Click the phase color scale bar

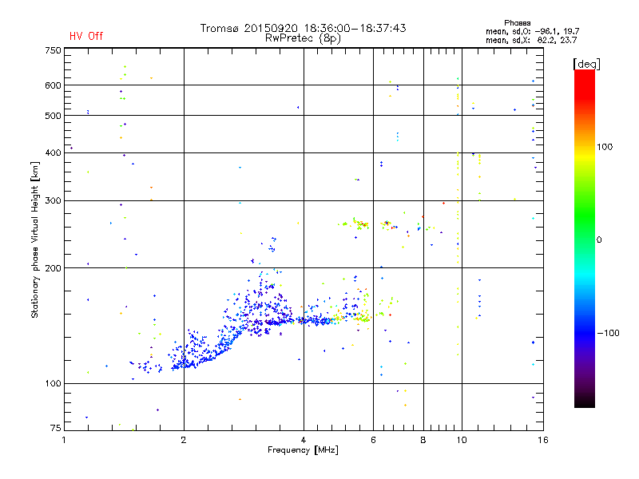585,239
